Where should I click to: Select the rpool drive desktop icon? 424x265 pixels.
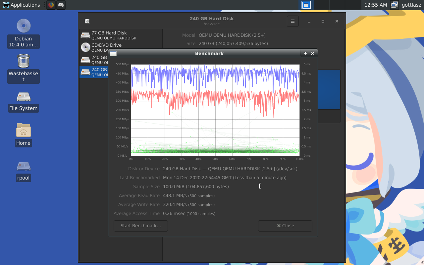tap(24, 171)
